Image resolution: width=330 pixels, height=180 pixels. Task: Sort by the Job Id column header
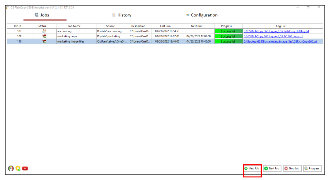tap(19, 26)
